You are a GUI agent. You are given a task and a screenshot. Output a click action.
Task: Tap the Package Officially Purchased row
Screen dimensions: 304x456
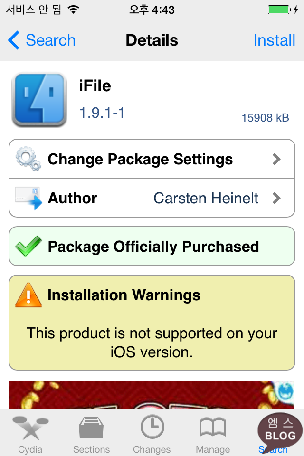[152, 247]
